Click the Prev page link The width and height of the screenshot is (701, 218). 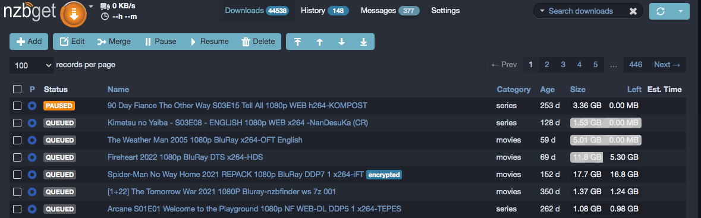click(504, 65)
